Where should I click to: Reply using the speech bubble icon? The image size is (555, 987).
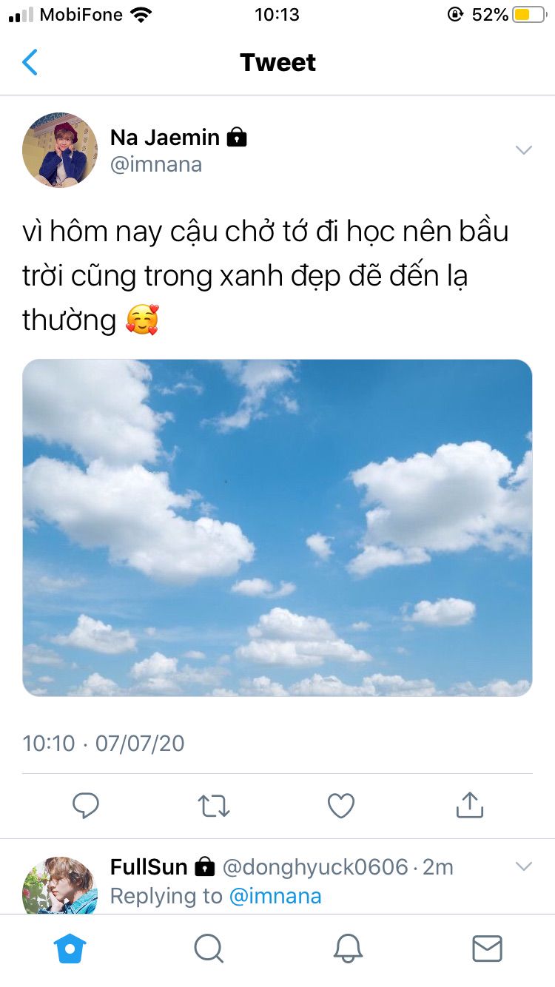(x=86, y=805)
